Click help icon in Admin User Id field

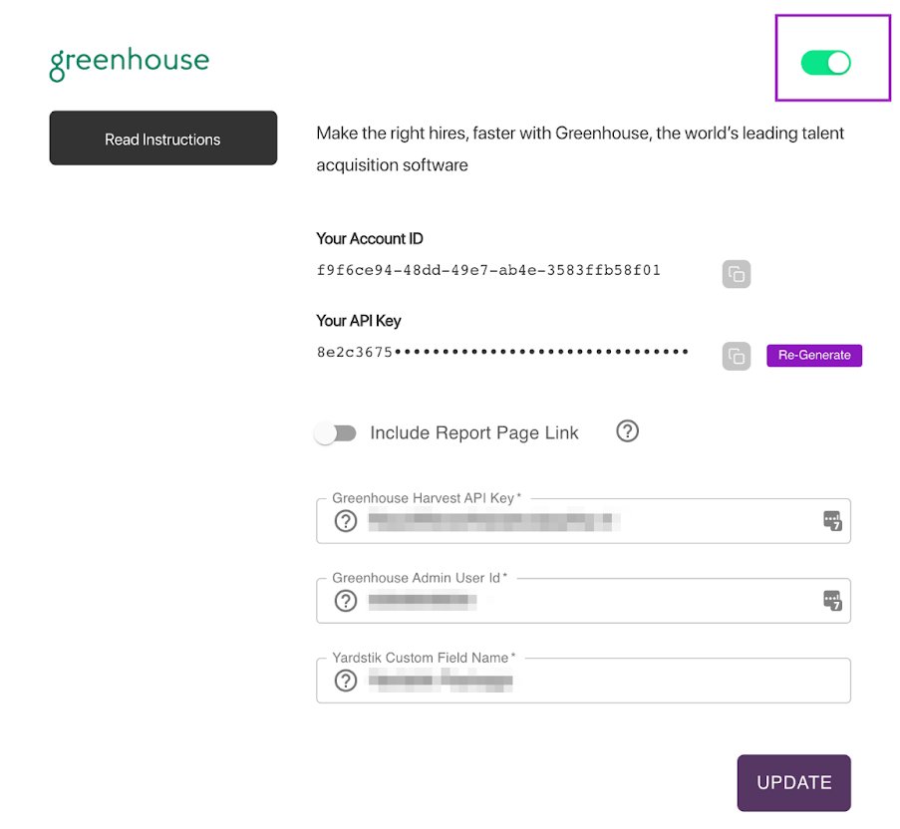346,601
